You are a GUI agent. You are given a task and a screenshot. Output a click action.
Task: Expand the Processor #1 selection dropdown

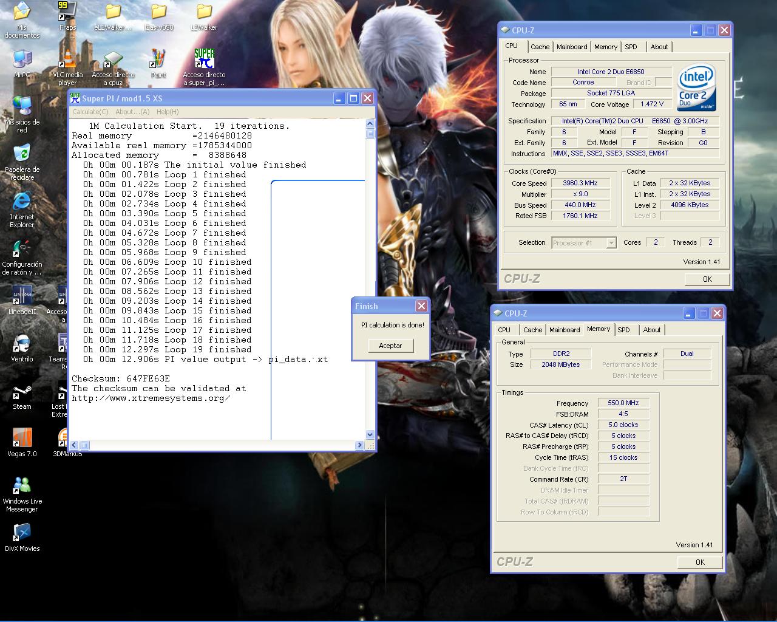point(611,243)
